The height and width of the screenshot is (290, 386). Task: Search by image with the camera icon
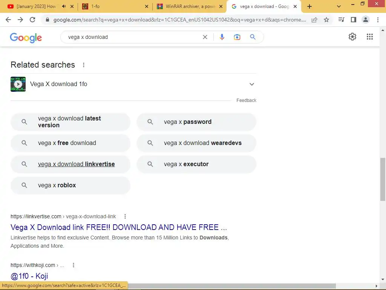pyautogui.click(x=237, y=37)
